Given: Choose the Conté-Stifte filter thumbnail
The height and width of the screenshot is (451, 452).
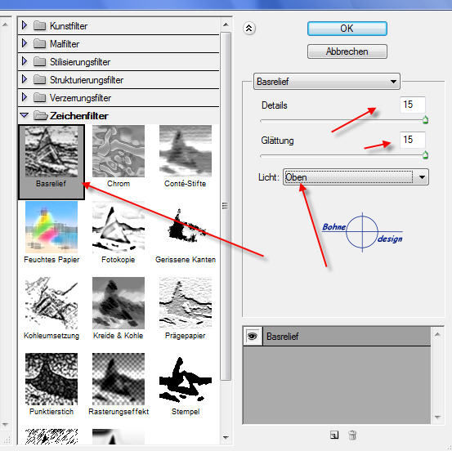Looking at the screenshot, I should pyautogui.click(x=186, y=150).
